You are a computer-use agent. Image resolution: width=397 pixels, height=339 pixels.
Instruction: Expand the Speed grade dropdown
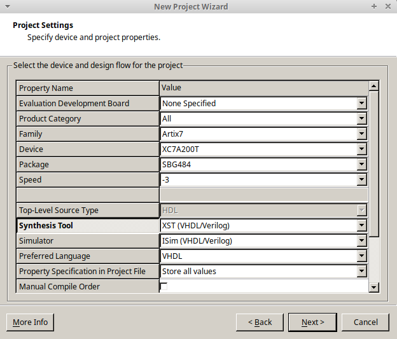361,179
